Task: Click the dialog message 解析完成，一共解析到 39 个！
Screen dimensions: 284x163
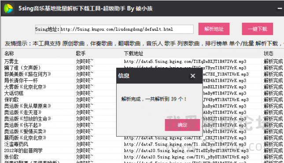Action: click(154, 99)
